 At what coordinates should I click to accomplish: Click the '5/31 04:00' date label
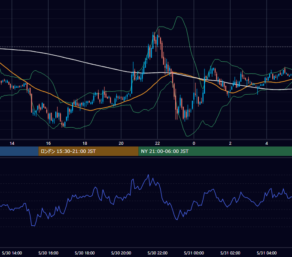point(267,253)
